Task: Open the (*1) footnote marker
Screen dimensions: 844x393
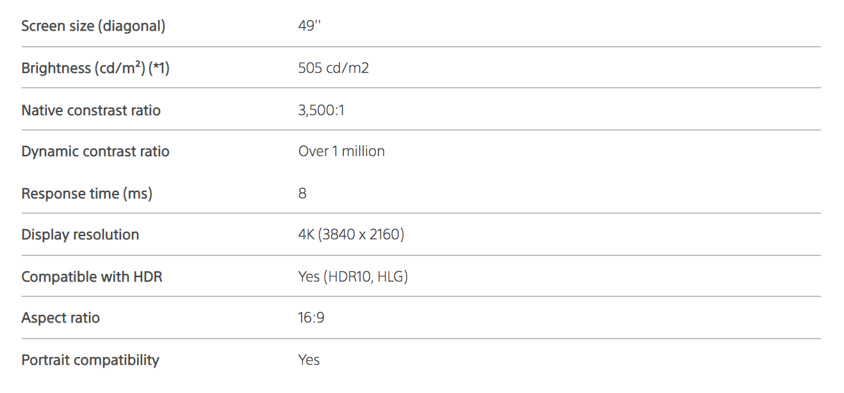Action: tap(159, 68)
